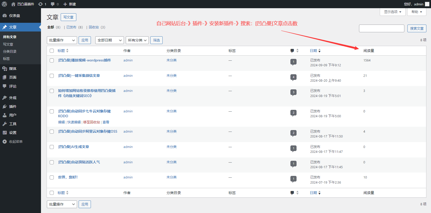431x213 pixels.
Task: Open 页面 pages icon in sidebar
Action: click(x=5, y=77)
